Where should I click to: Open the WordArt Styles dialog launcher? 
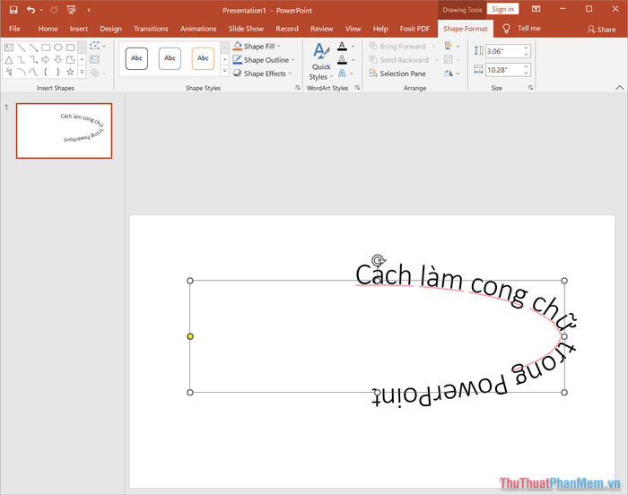(x=357, y=88)
